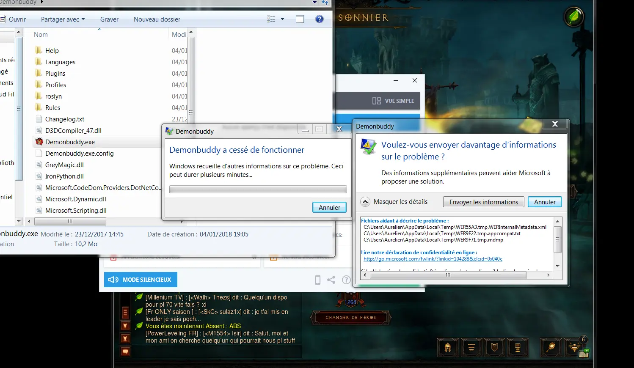Select Demonbuddy.exe in the file list
The height and width of the screenshot is (368, 634).
click(x=70, y=142)
